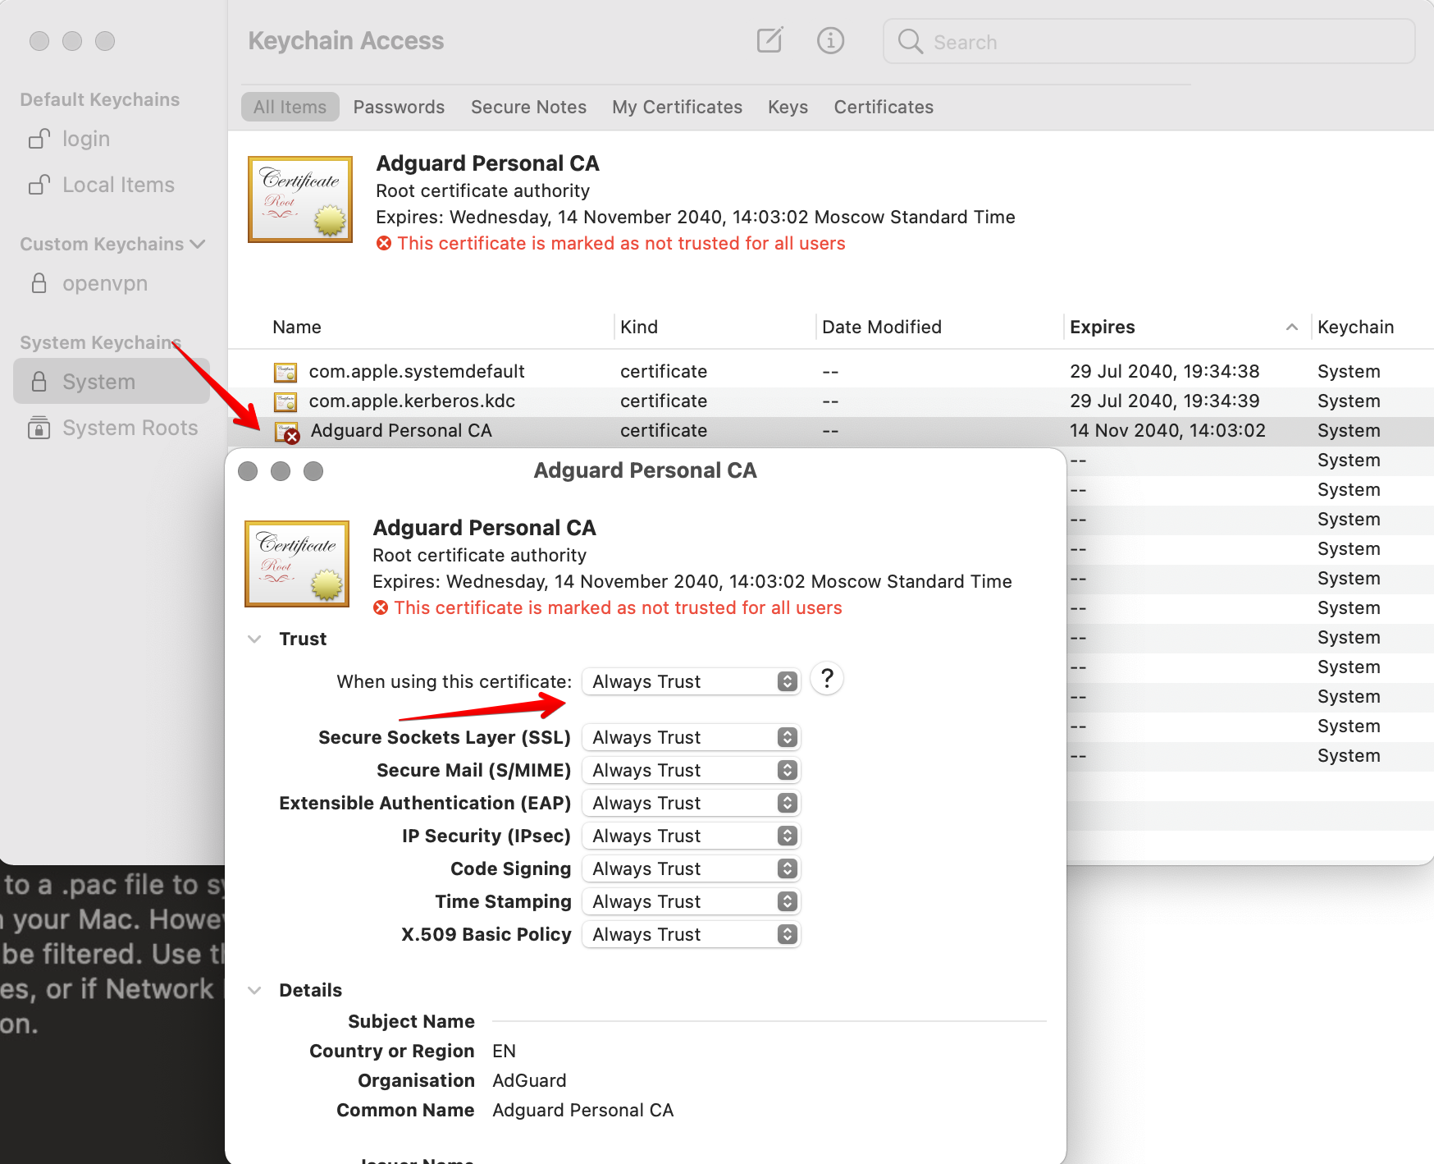
Task: Click Adguard Personal CA untrusted certificate icon
Action: [286, 432]
